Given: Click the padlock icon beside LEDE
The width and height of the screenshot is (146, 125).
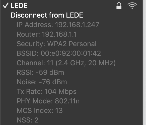Looking at the screenshot, I should tap(119, 6).
